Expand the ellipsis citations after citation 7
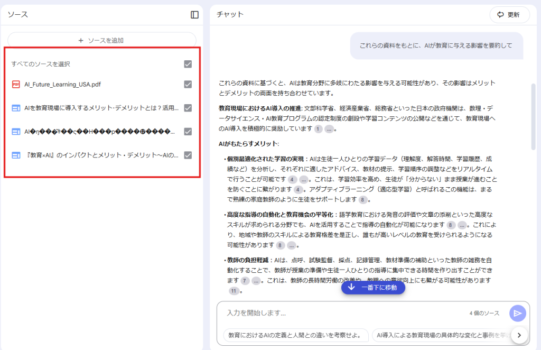This screenshot has height=350, width=541. click(256, 280)
